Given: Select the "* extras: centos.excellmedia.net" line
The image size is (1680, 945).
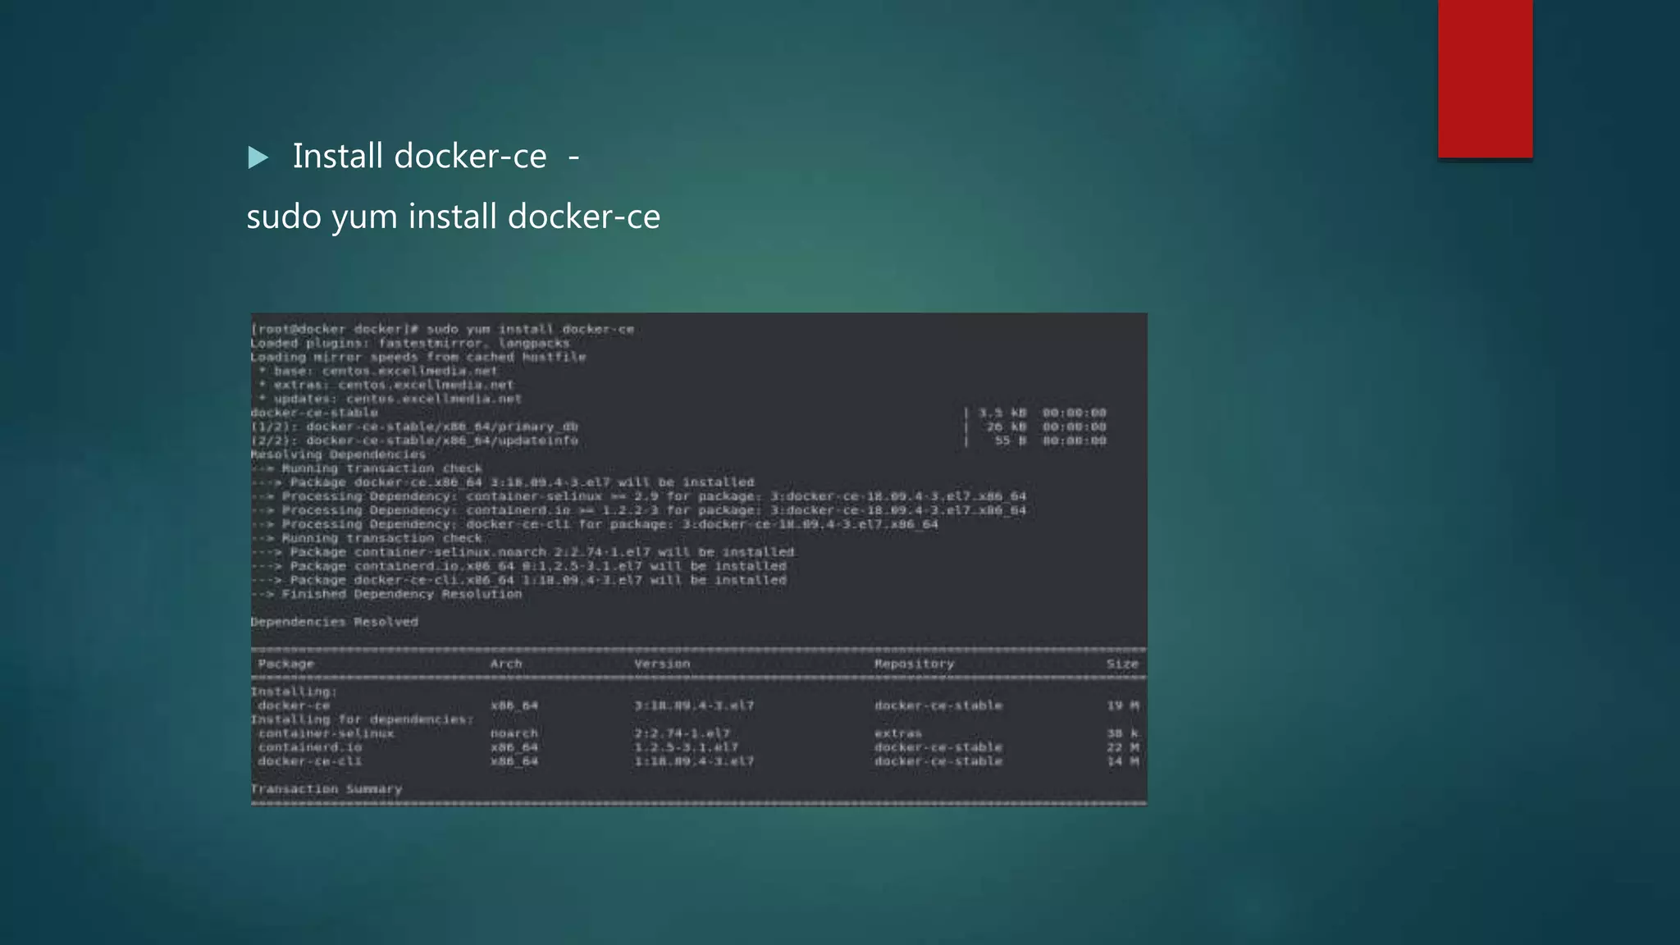Looking at the screenshot, I should 386,385.
